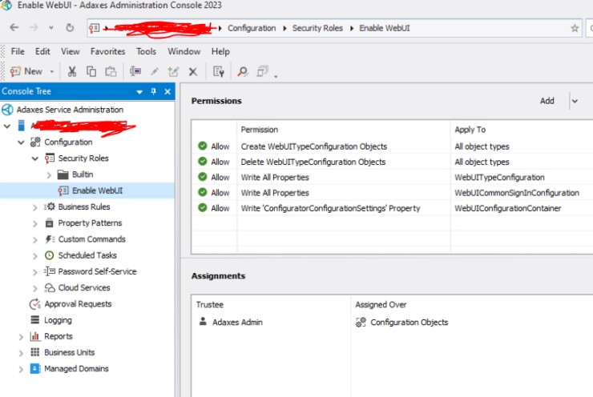Select Cloud Services in the tree
The image size is (593, 397).
point(84,288)
